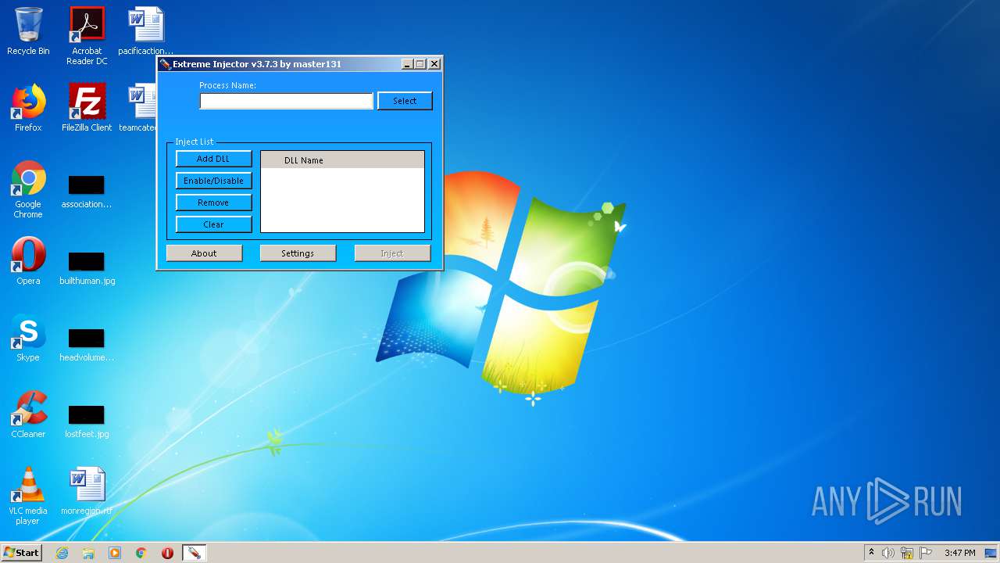Open the Start menu
Screen dimensions: 1000x563
point(22,553)
